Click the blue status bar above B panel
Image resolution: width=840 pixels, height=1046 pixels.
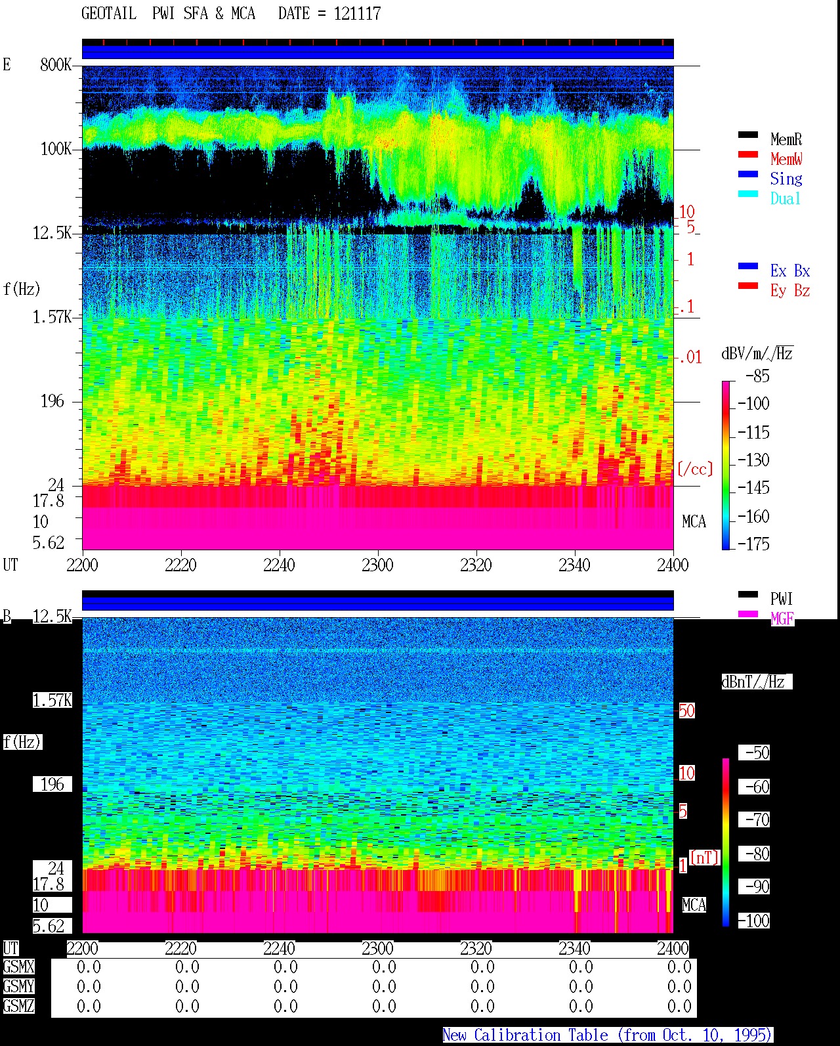[x=378, y=603]
